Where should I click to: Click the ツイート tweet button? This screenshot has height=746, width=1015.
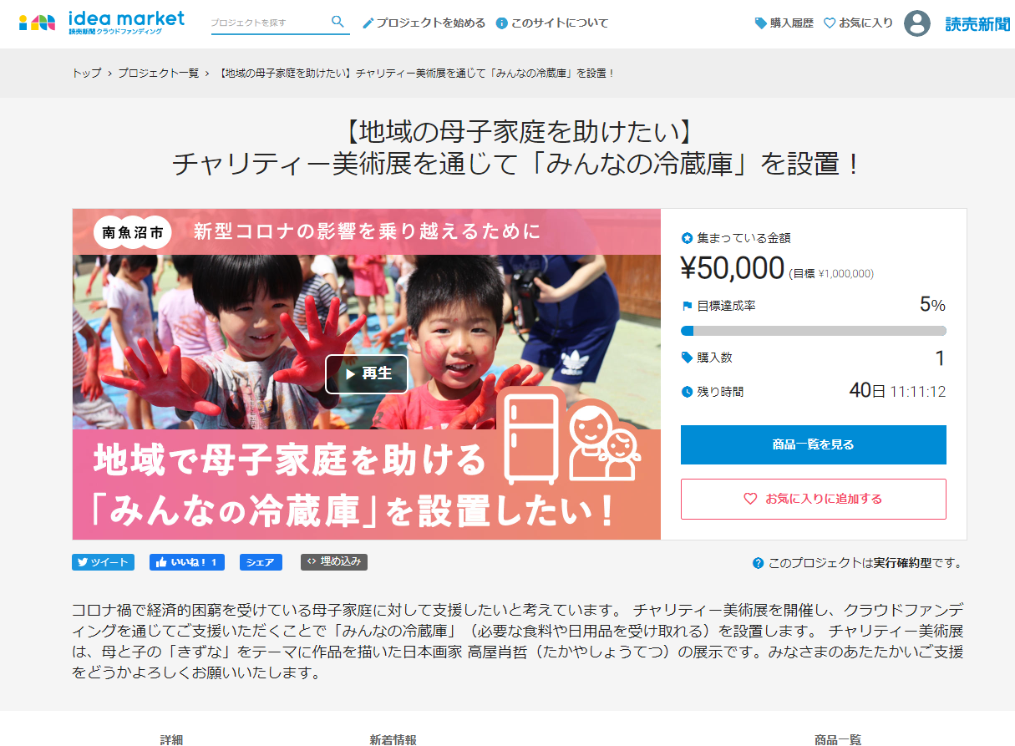click(x=103, y=562)
